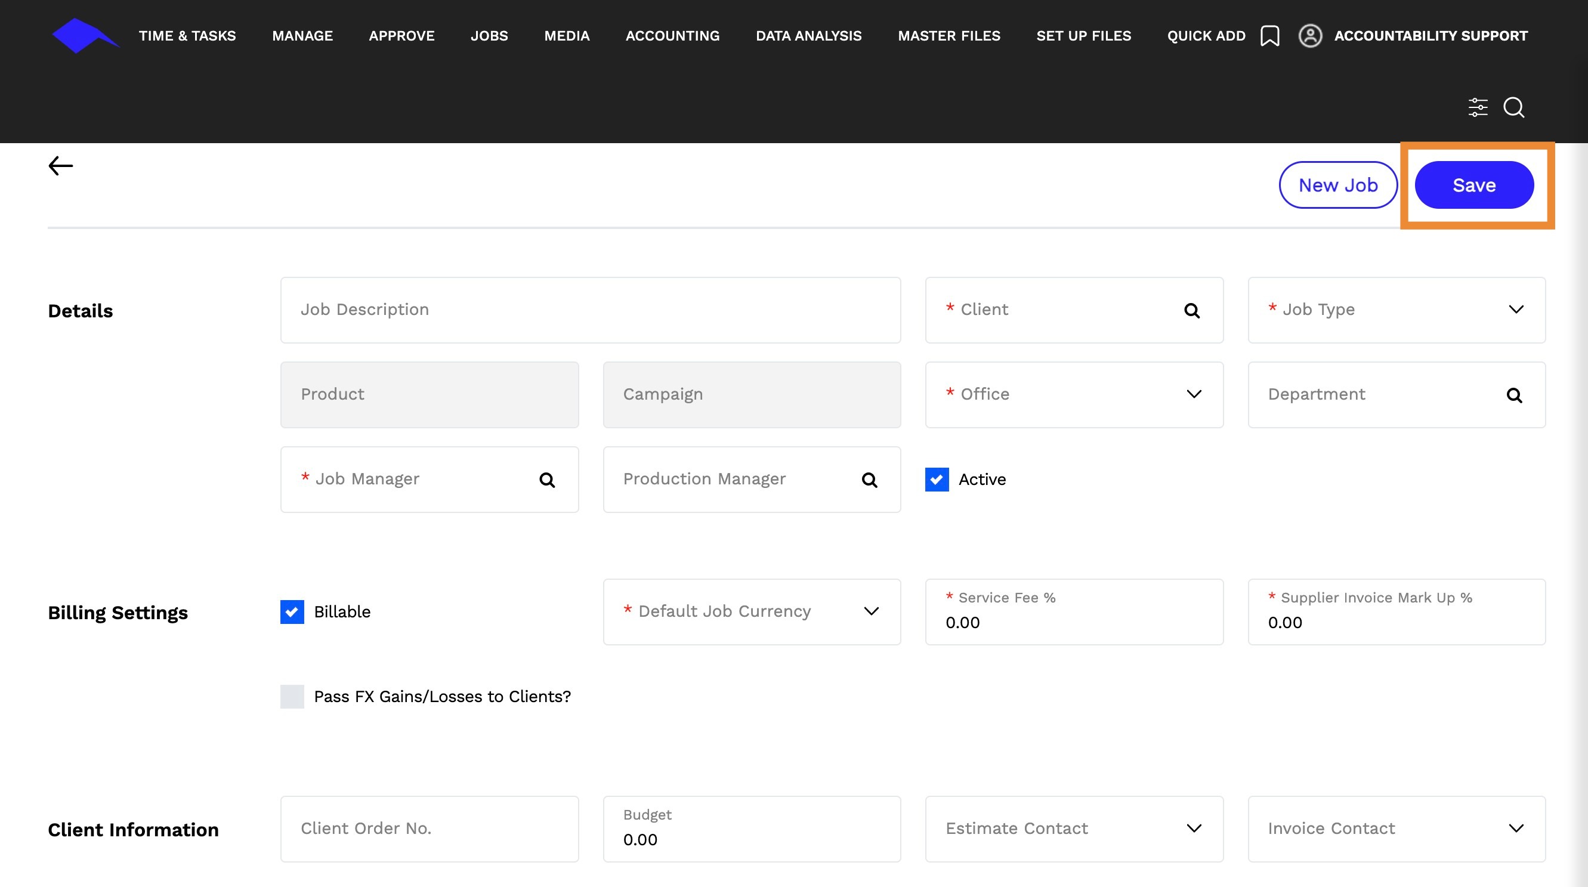Open the filter sliders icon
1588x887 pixels.
click(1478, 107)
